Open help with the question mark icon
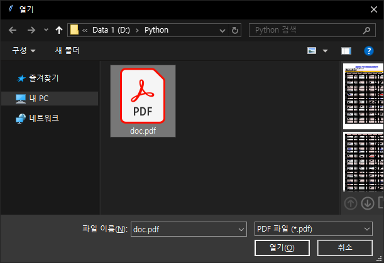This screenshot has height=263, width=384. [368, 51]
